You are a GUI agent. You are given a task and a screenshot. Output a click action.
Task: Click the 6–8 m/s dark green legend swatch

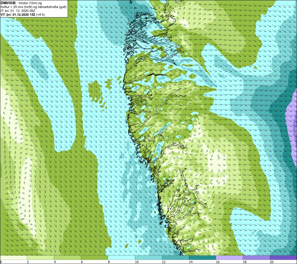(x=94, y=258)
